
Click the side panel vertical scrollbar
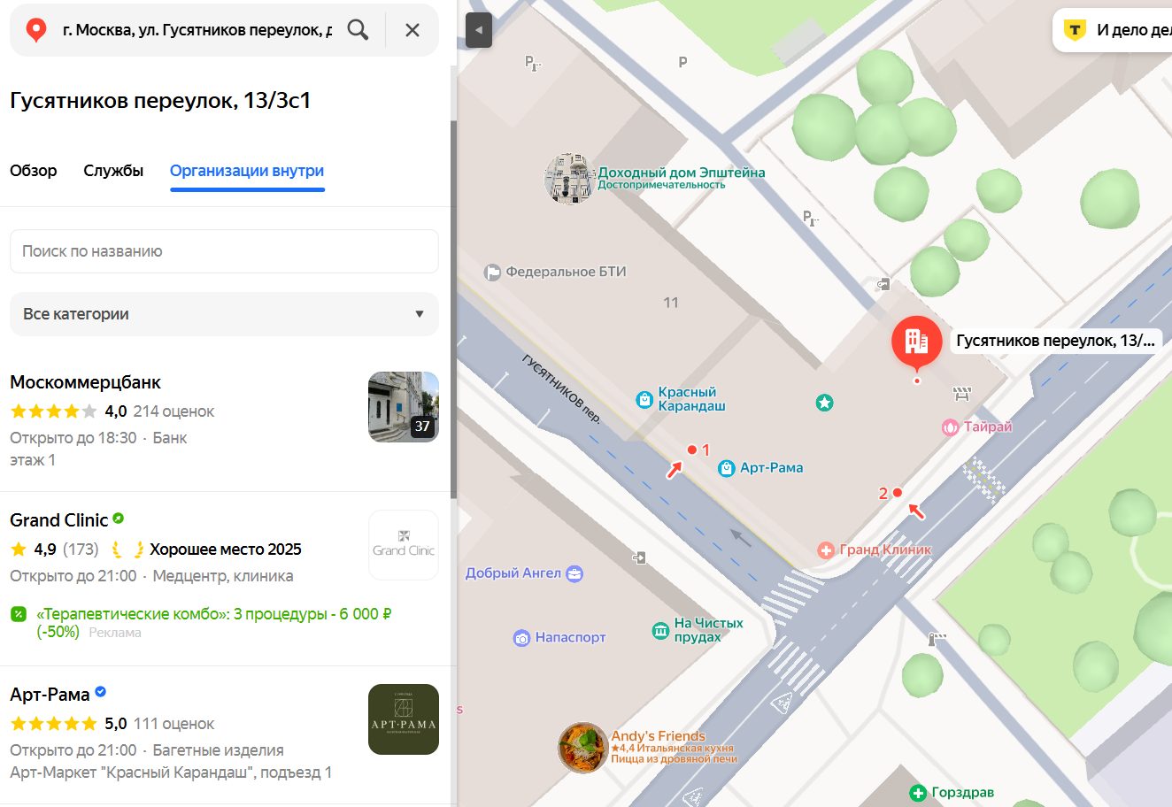point(454,310)
